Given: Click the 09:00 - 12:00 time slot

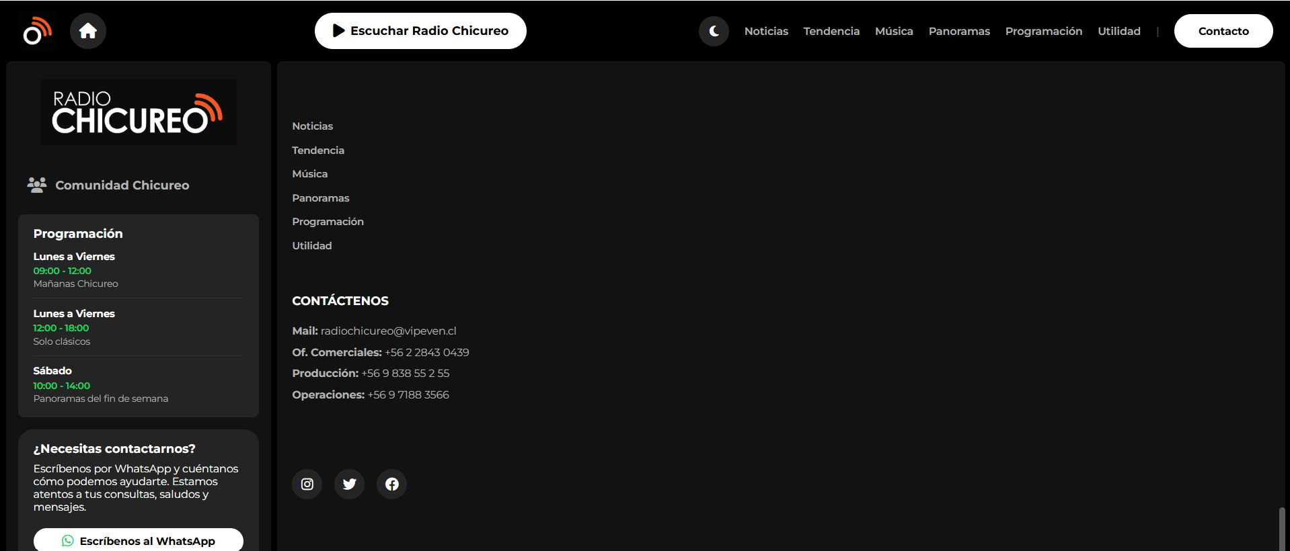Looking at the screenshot, I should point(63,271).
